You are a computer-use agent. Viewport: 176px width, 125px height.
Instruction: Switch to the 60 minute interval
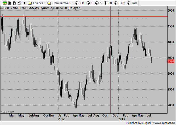108,3
